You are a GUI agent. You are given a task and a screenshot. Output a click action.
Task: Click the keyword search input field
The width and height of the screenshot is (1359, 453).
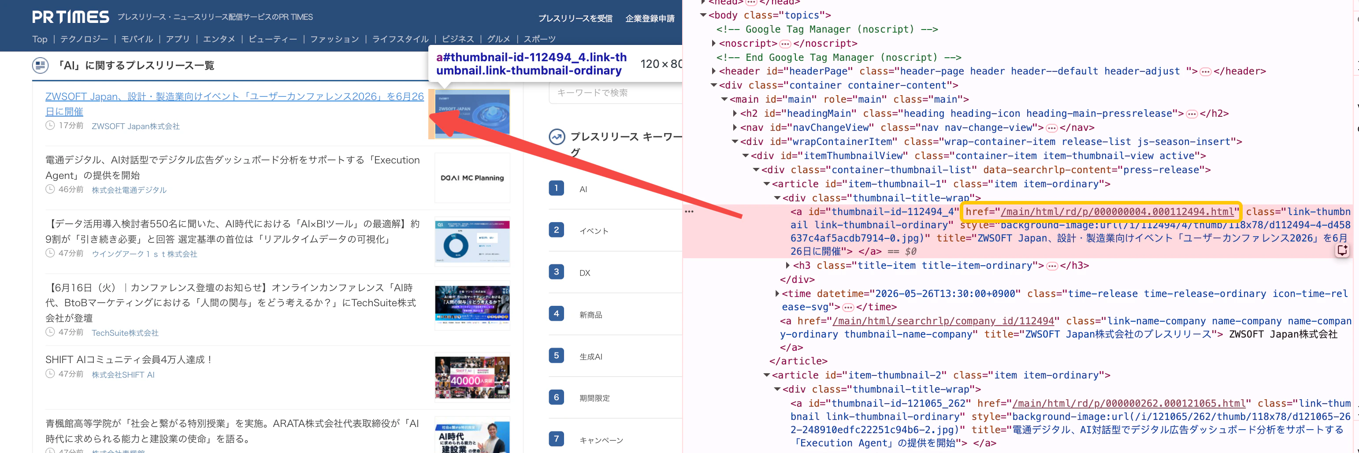(616, 93)
